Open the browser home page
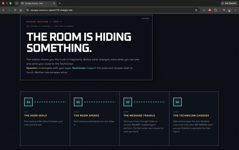 click(x=21, y=10)
